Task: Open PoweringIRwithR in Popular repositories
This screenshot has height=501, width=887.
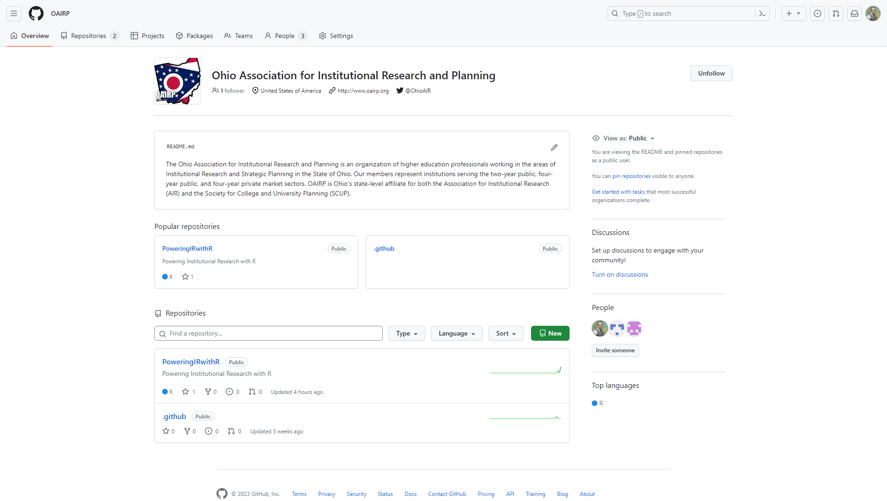Action: click(x=187, y=248)
